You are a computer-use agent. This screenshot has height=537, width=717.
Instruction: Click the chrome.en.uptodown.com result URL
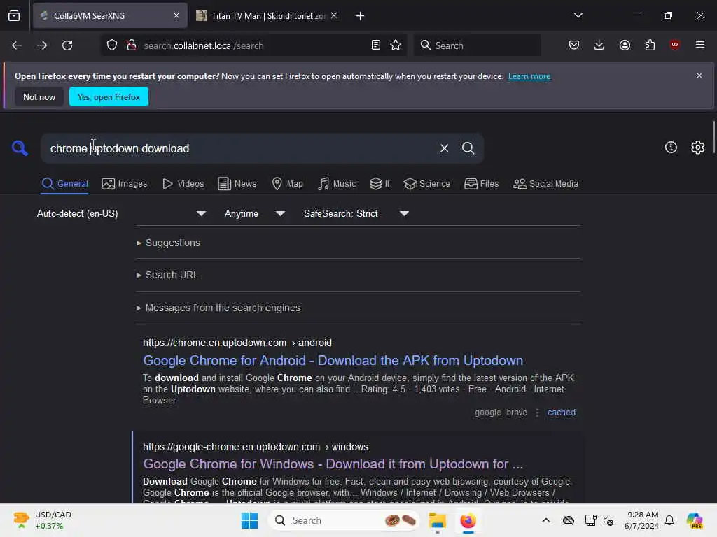click(237, 343)
